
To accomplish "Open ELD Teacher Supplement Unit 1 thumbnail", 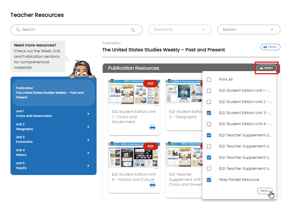I will [x=184, y=154].
